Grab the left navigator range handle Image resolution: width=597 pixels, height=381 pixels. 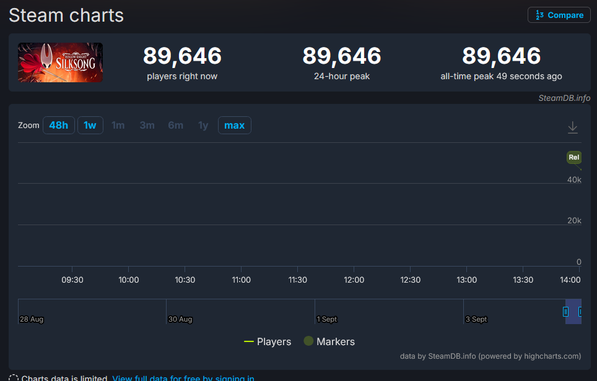point(566,312)
